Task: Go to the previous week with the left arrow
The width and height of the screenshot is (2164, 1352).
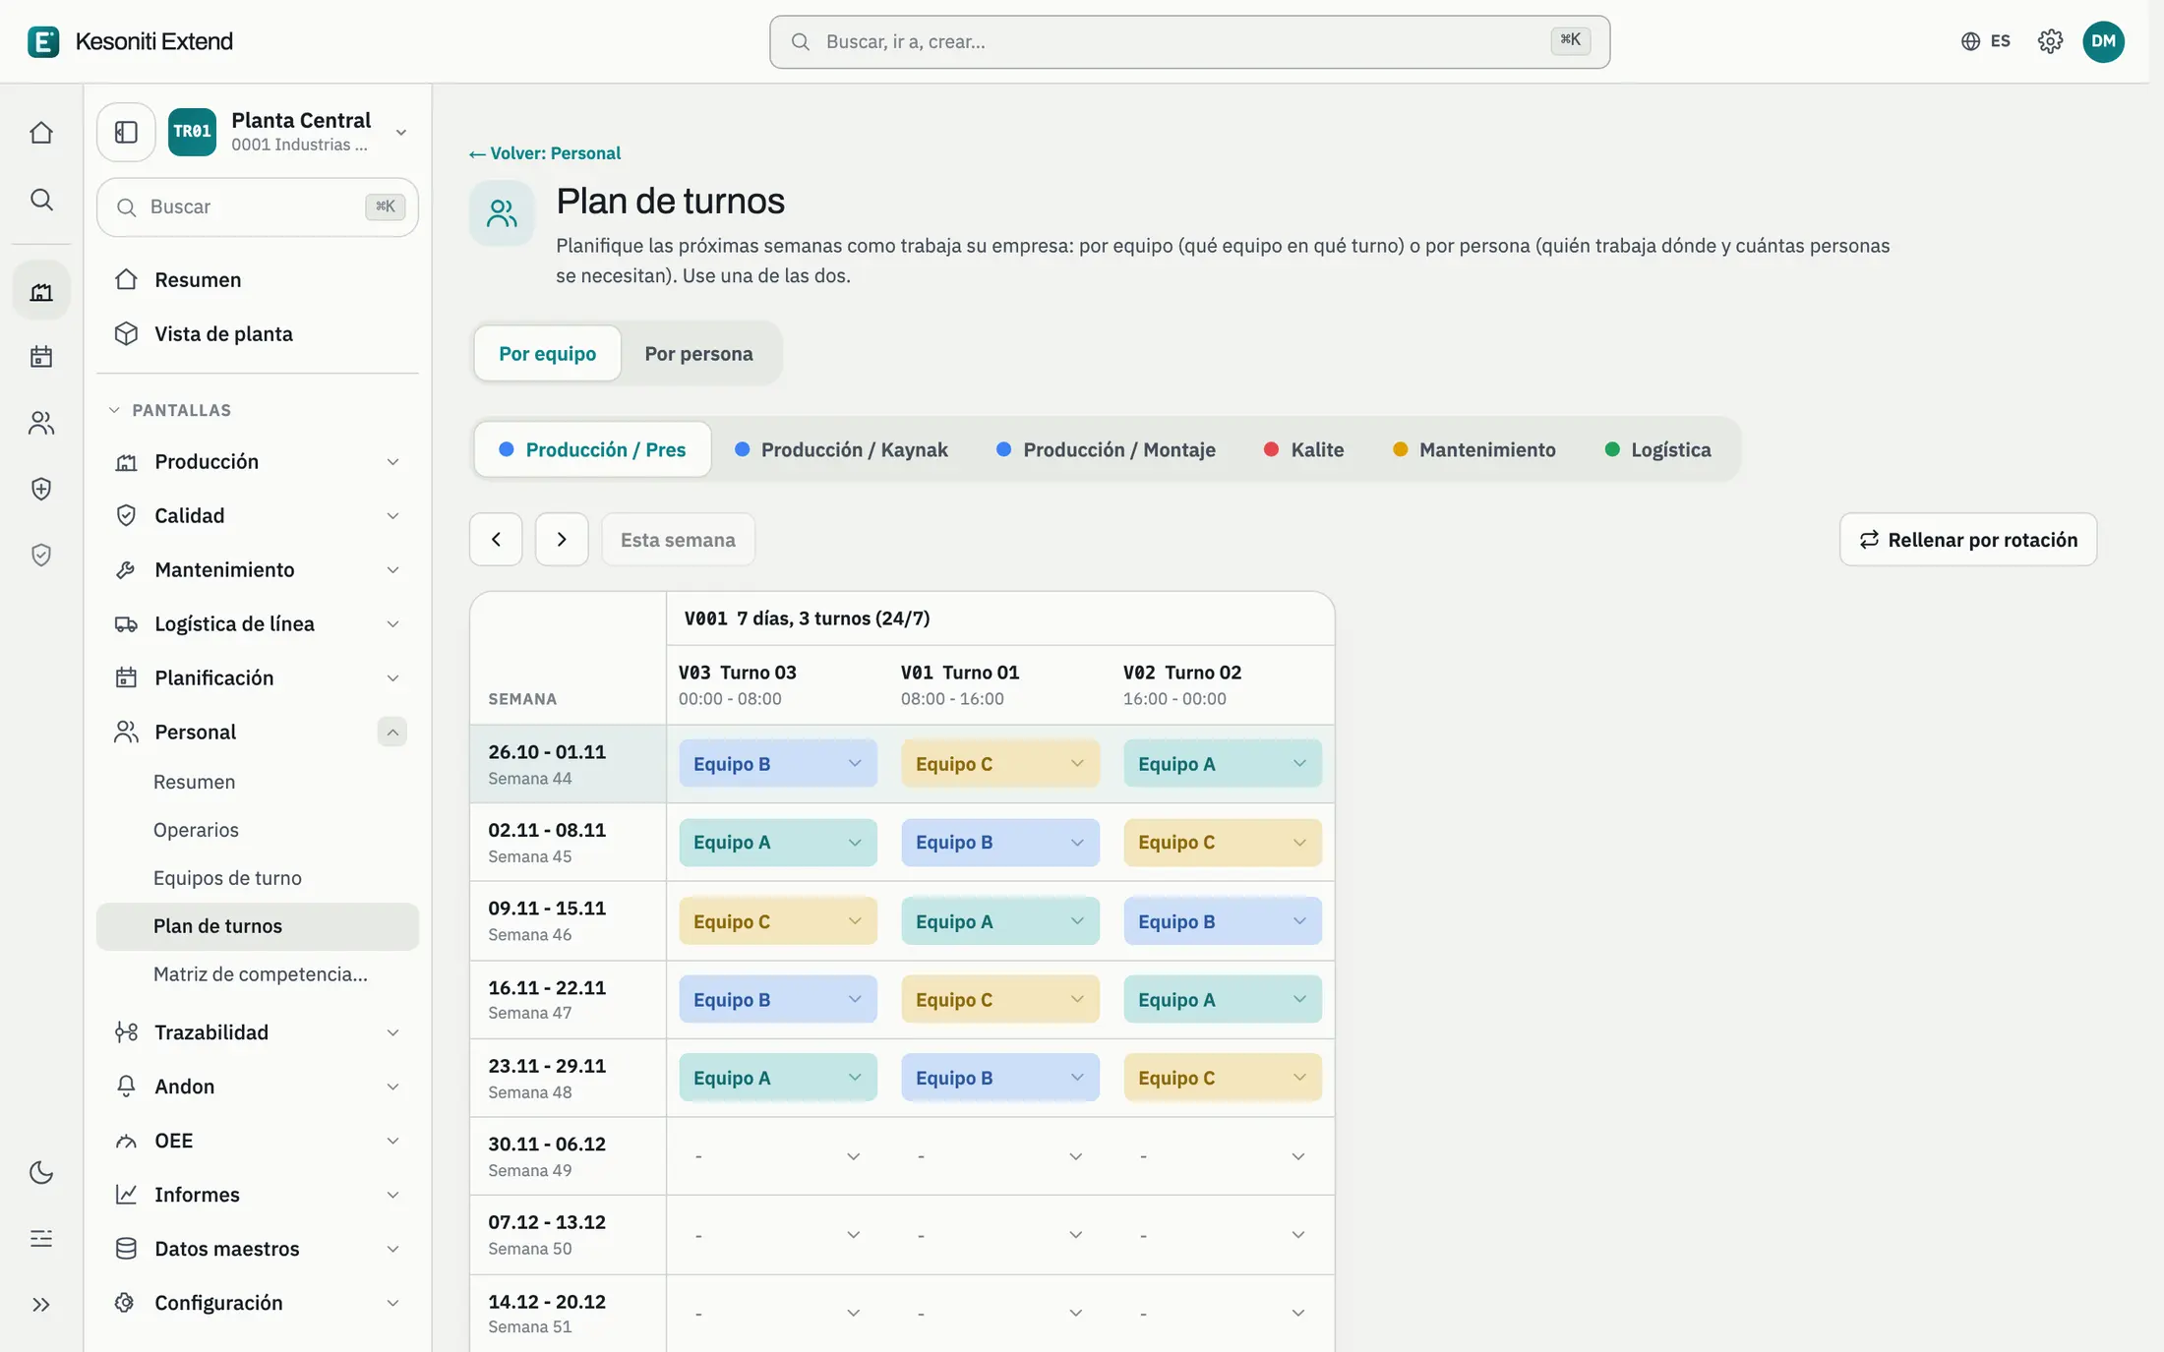Action: (x=496, y=539)
